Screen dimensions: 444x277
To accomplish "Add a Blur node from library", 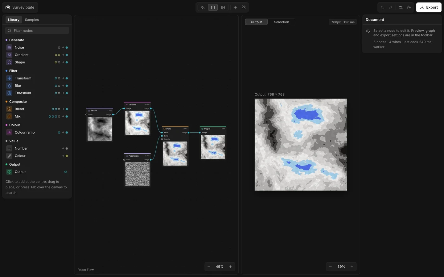I will 37,86.
